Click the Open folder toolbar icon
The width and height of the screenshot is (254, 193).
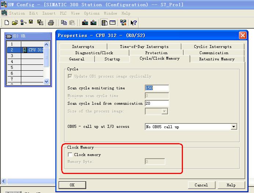[15, 23]
